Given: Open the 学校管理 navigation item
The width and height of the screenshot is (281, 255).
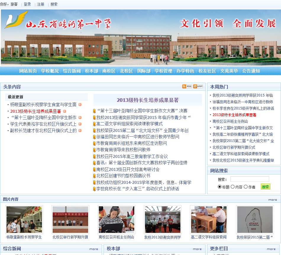Looking at the screenshot, I should (163, 71).
